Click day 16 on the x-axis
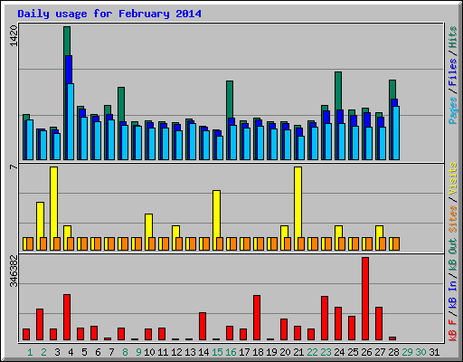Image resolution: width=463 pixels, height=362 pixels. (x=231, y=352)
